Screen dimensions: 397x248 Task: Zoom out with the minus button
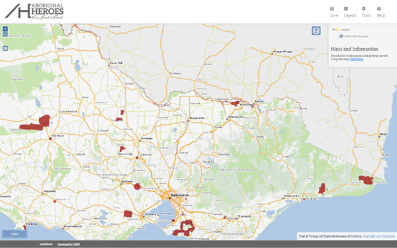click(x=5, y=34)
